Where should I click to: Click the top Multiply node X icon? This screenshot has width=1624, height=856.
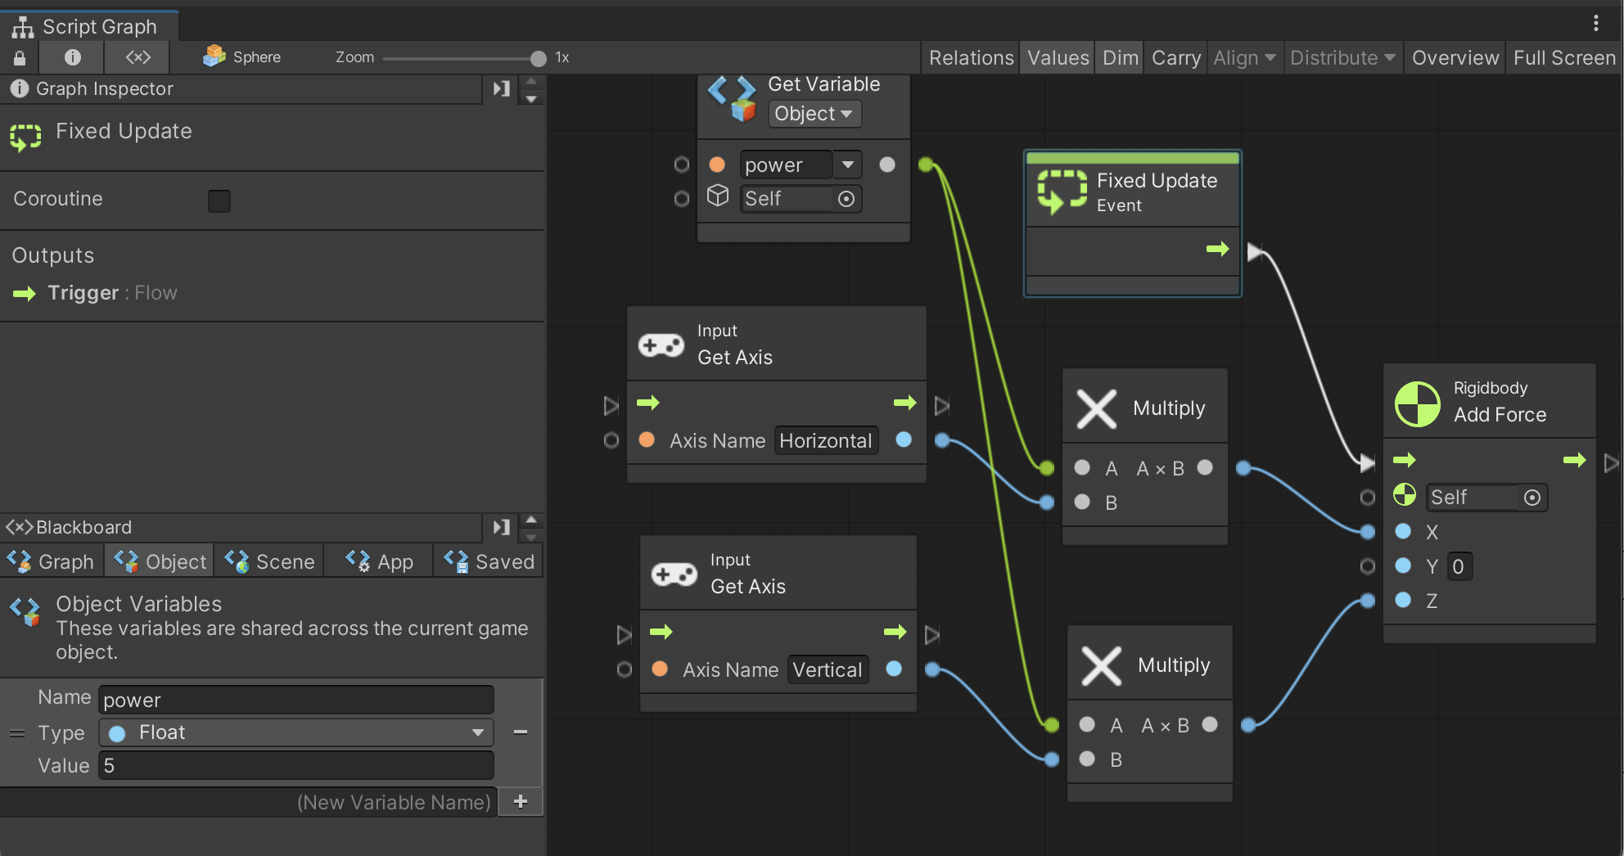click(x=1096, y=408)
